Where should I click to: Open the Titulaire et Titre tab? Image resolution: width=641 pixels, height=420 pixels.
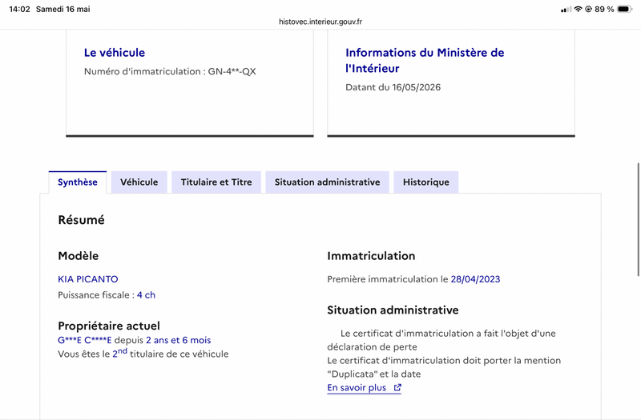[x=216, y=182]
